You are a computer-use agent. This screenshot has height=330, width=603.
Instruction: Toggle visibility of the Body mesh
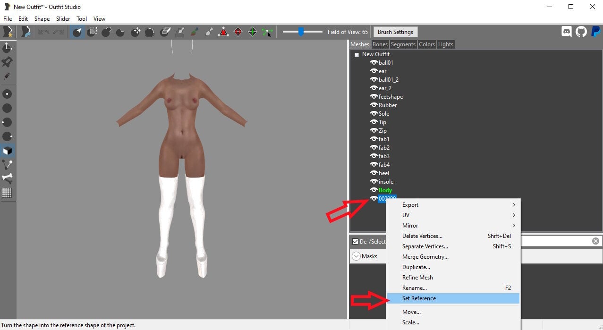374,190
